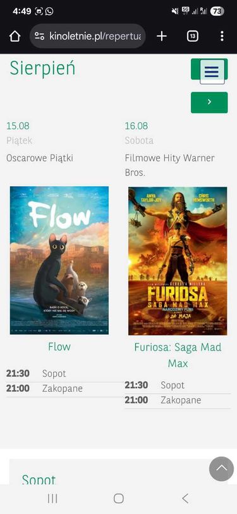237x514 pixels.
Task: Tap the scroll-to-top round button
Action: coord(222,469)
